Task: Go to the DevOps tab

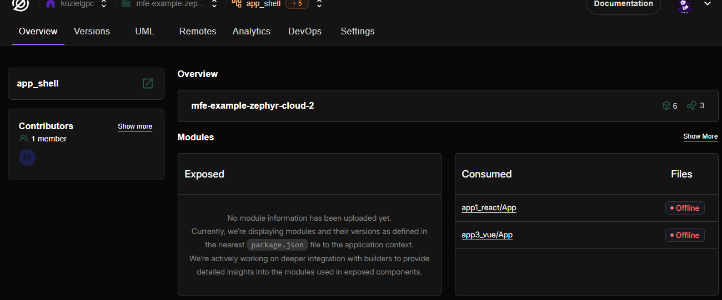Action: tap(305, 31)
